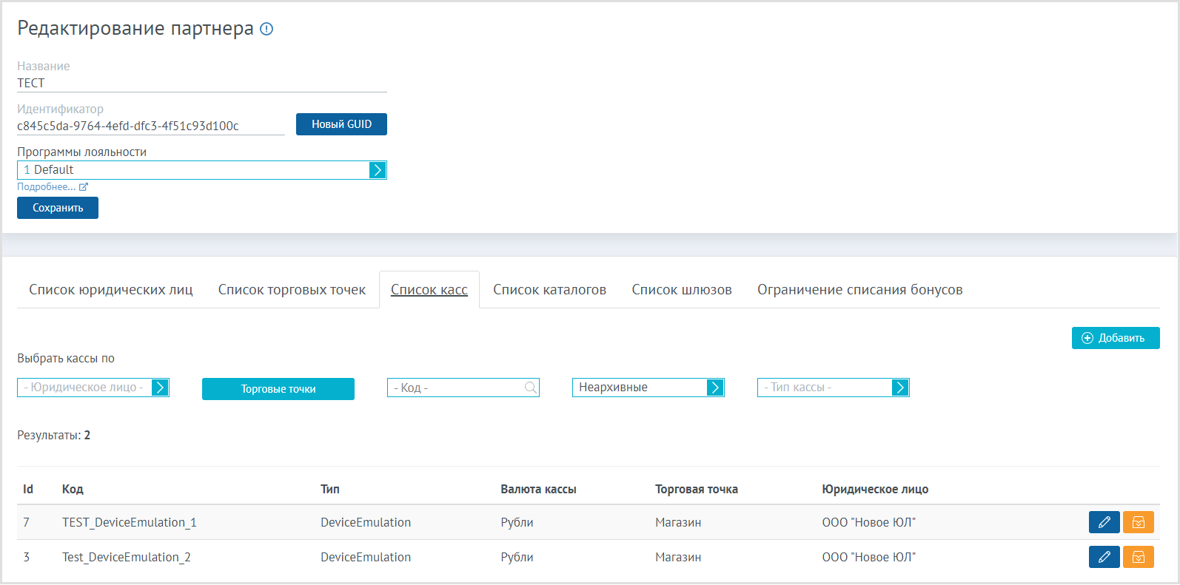1180x585 pixels.
Task: Select the TEST_DeviceEmulation_1 code cell
Action: point(130,522)
